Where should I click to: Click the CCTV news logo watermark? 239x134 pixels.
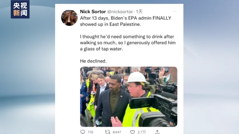[x=20, y=9]
